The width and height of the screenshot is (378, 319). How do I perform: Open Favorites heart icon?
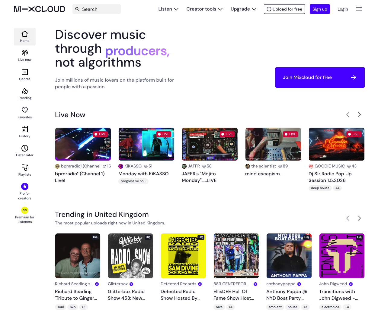tap(25, 110)
